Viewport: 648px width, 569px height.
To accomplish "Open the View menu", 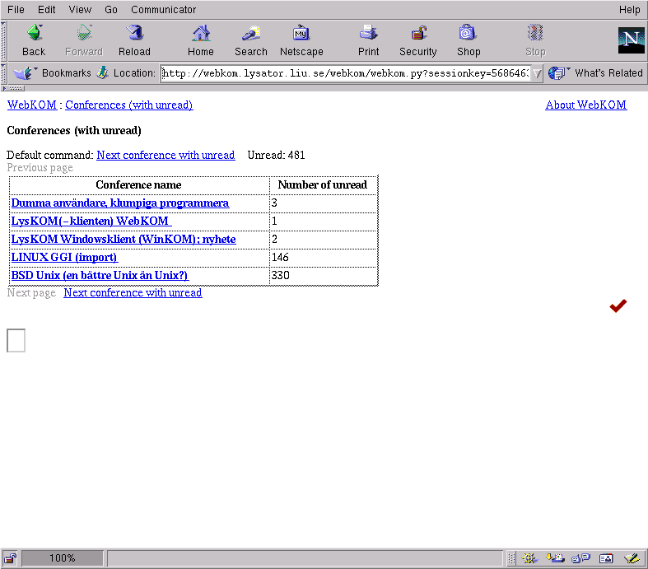I will (80, 10).
